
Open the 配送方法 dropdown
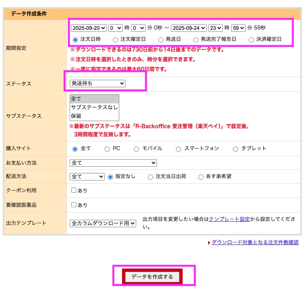[87, 177]
